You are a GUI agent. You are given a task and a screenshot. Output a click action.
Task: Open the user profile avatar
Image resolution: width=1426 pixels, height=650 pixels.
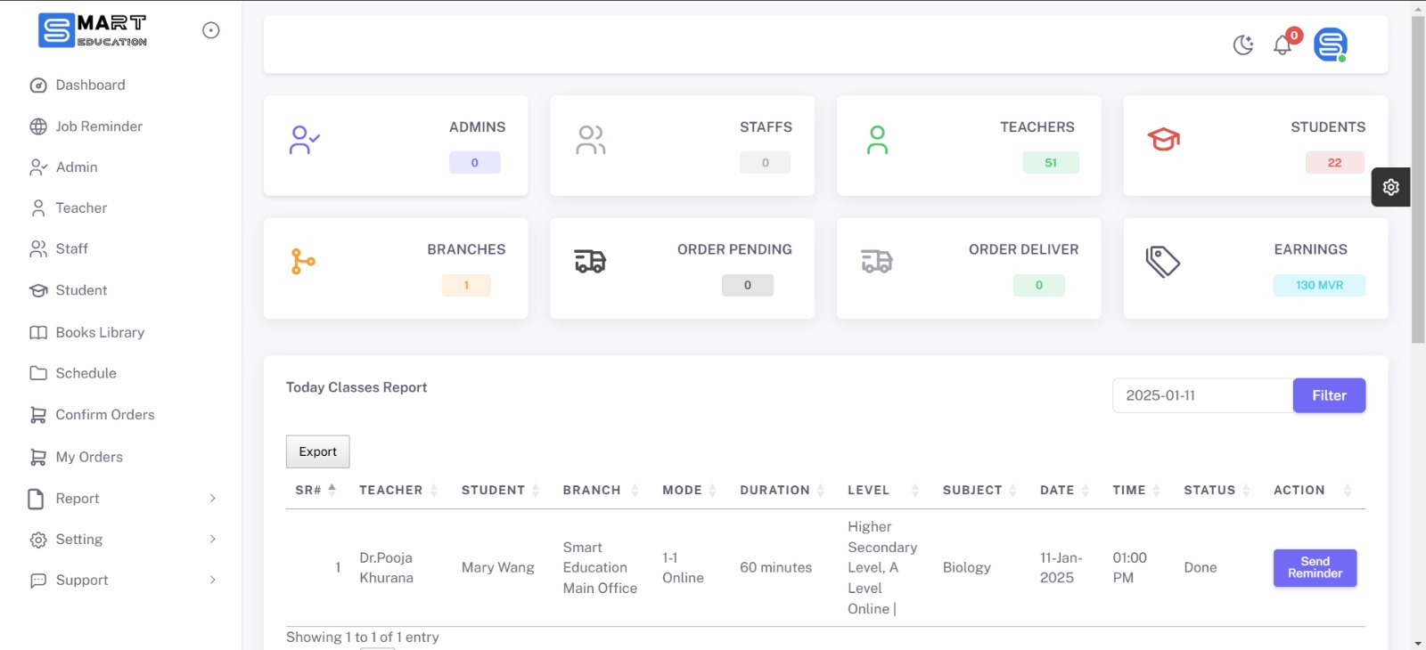point(1330,45)
